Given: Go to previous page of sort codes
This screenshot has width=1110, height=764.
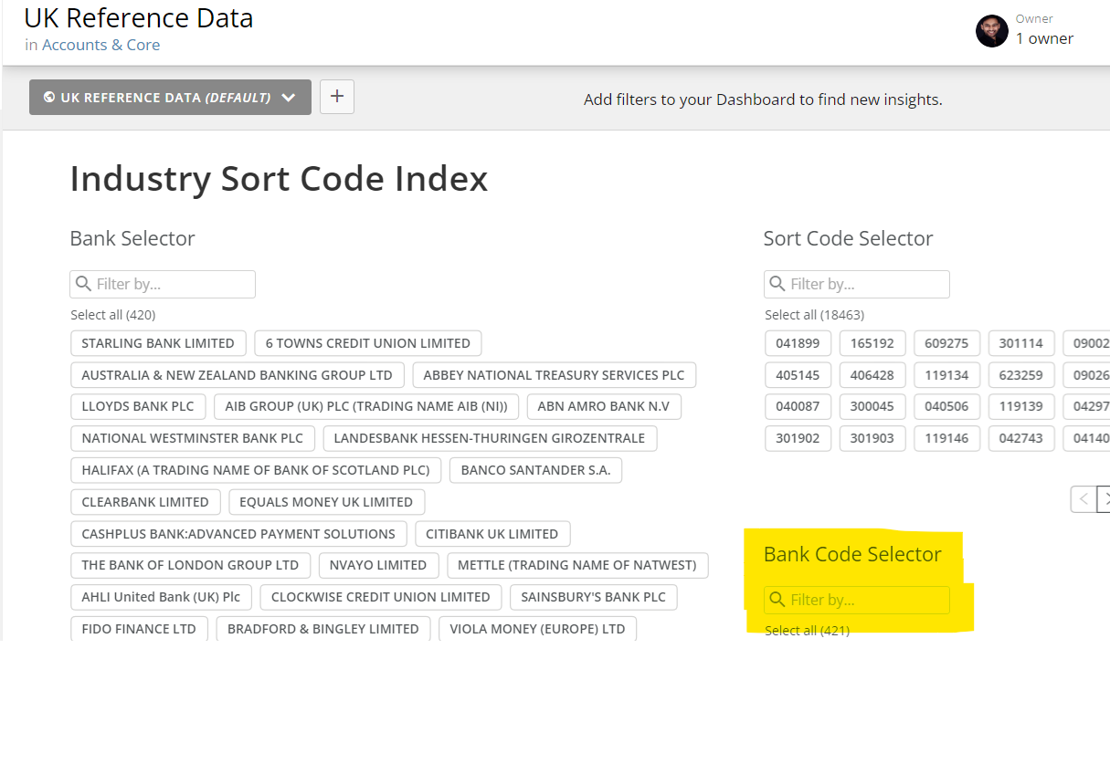Looking at the screenshot, I should point(1084,498).
